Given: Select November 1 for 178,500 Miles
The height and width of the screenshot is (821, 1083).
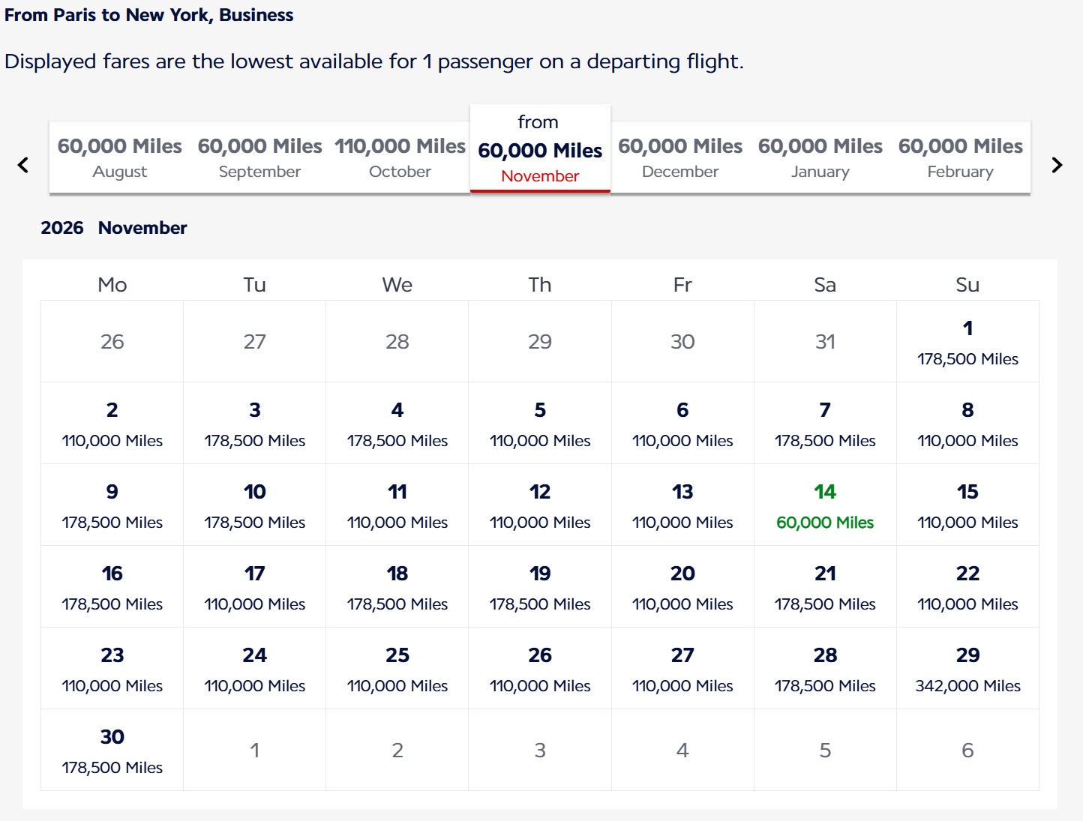Looking at the screenshot, I should (967, 342).
